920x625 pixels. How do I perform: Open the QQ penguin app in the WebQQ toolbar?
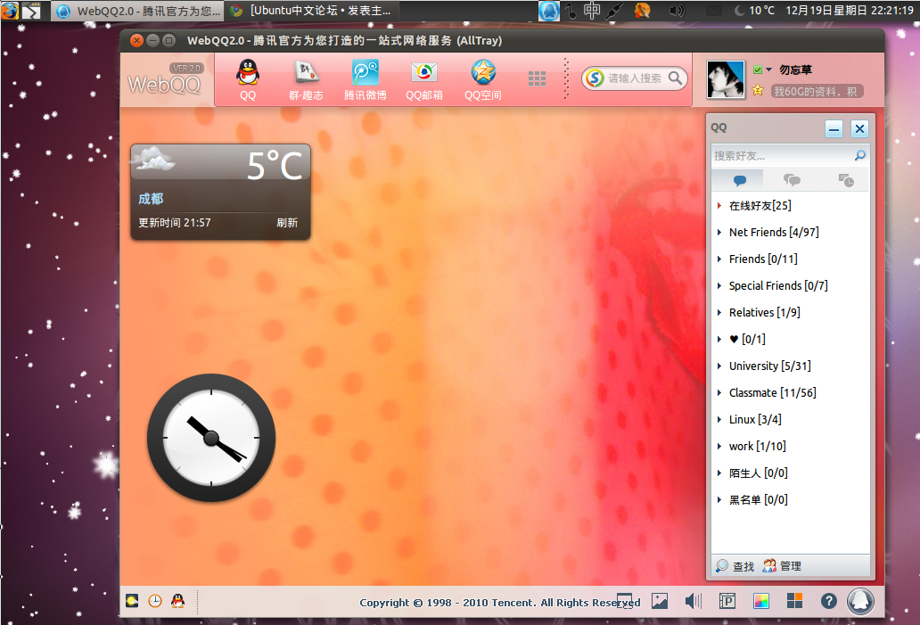point(248,80)
